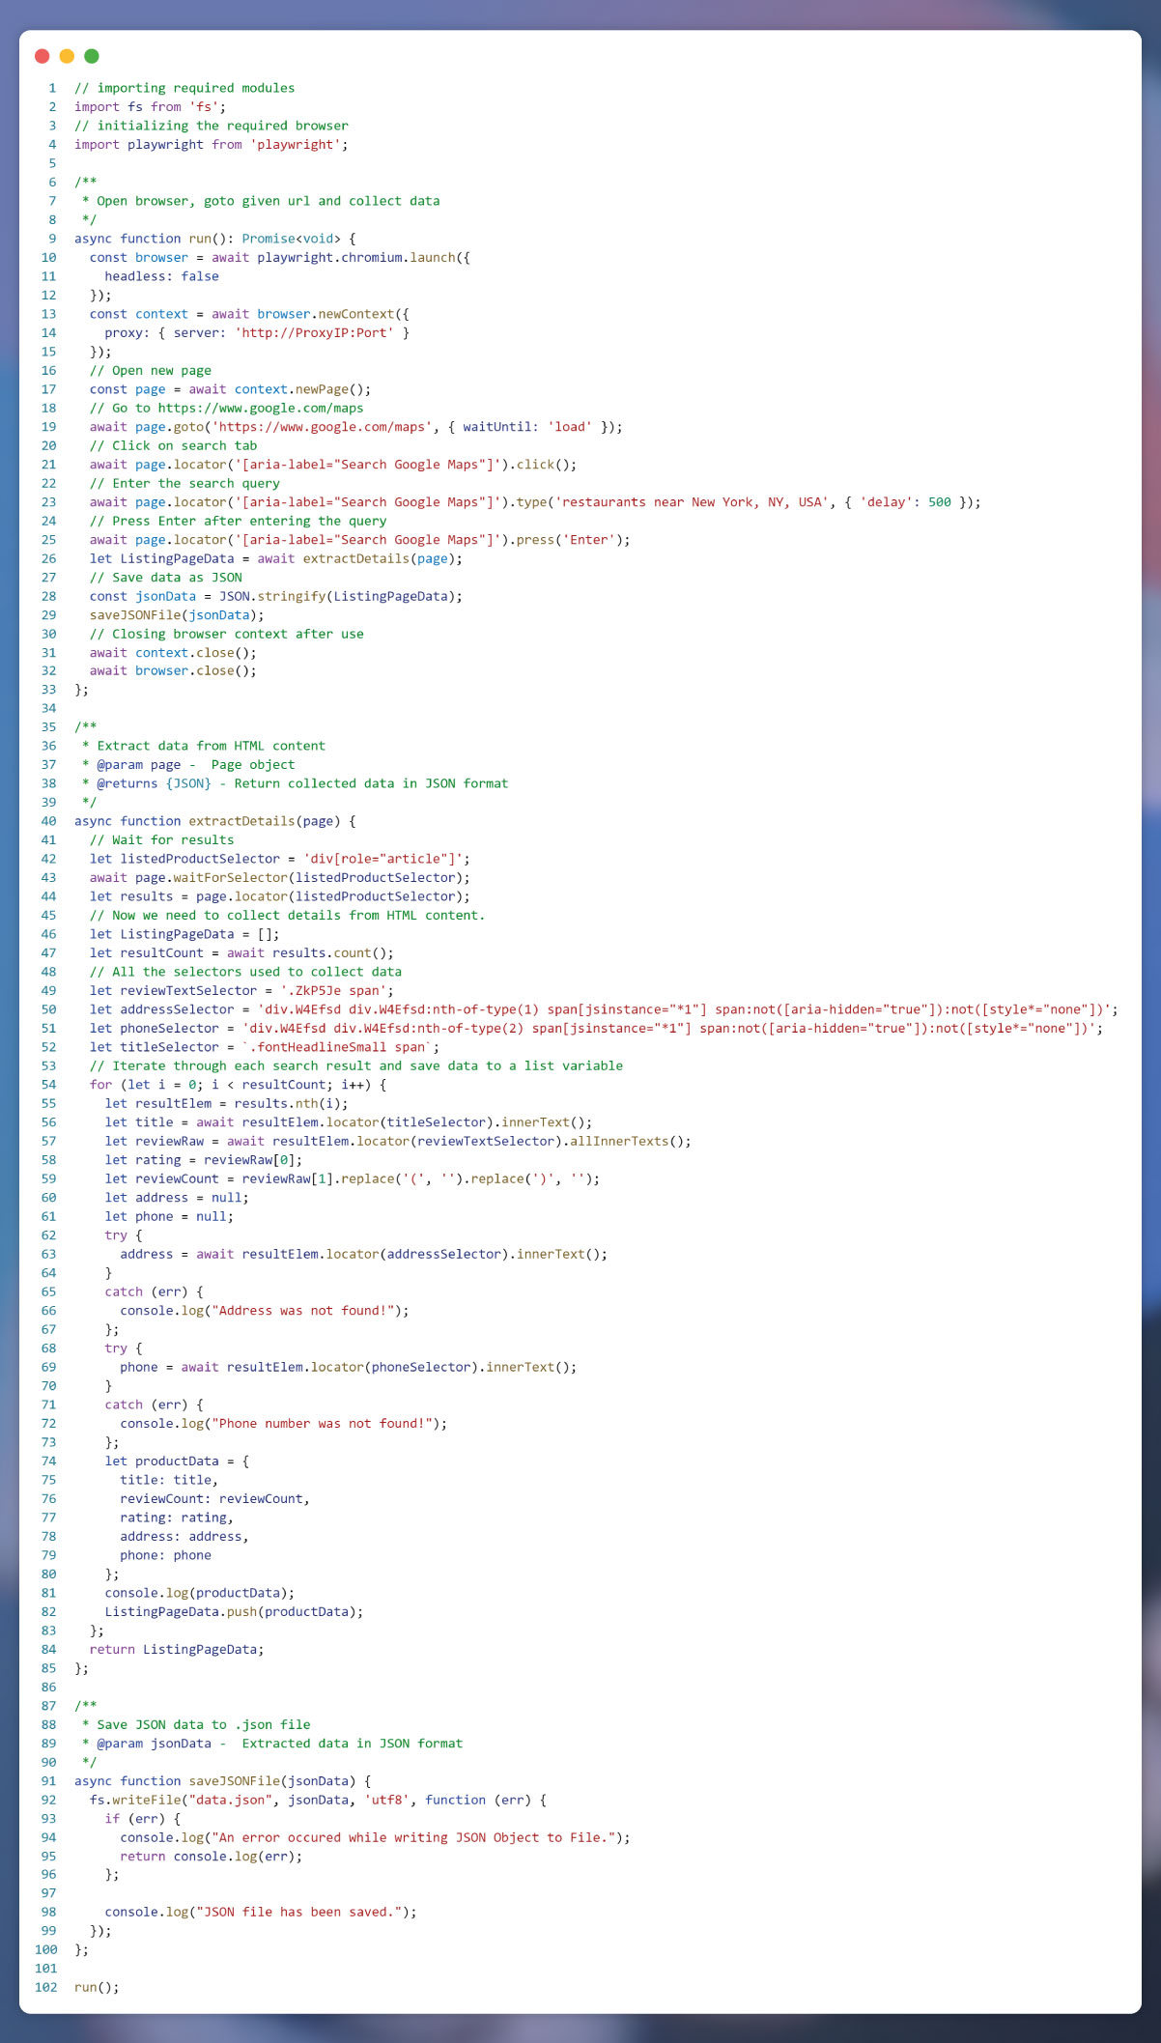Viewport: 1161px width, 2043px height.
Task: Click the 'locator(phoneSelector).innerText()' line
Action: click(348, 1368)
